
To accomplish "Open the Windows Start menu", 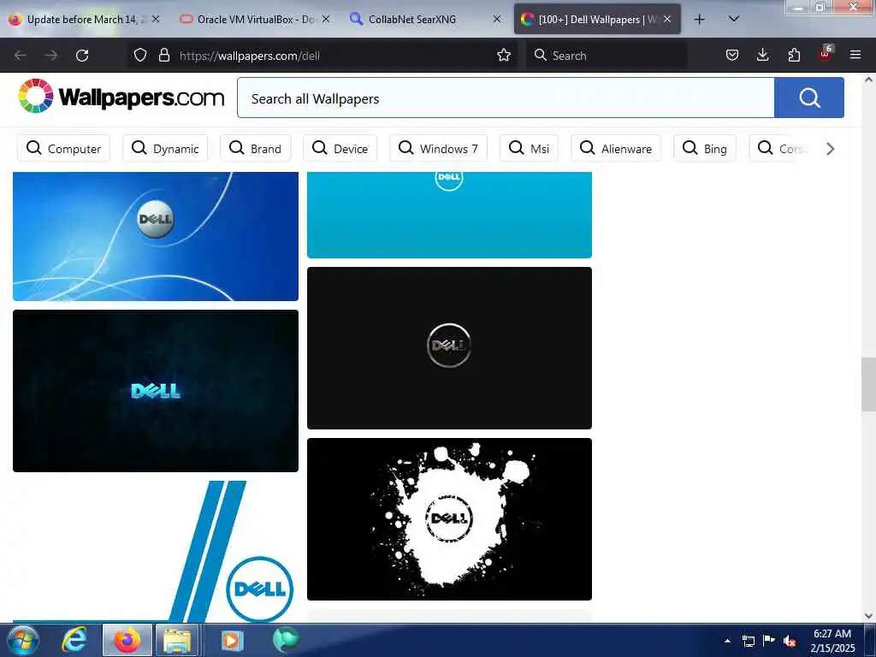I will point(23,640).
